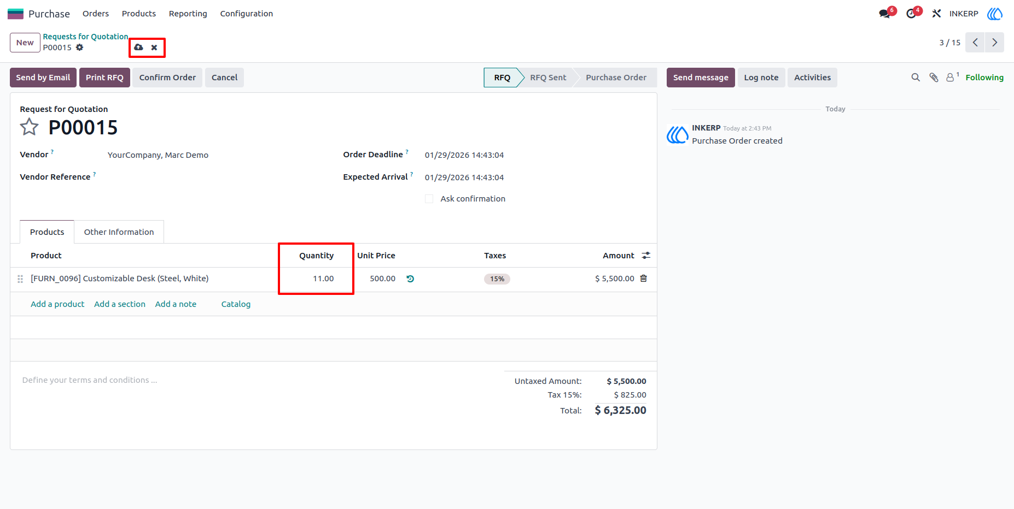
Task: Click the Product column header
Action: 46,256
